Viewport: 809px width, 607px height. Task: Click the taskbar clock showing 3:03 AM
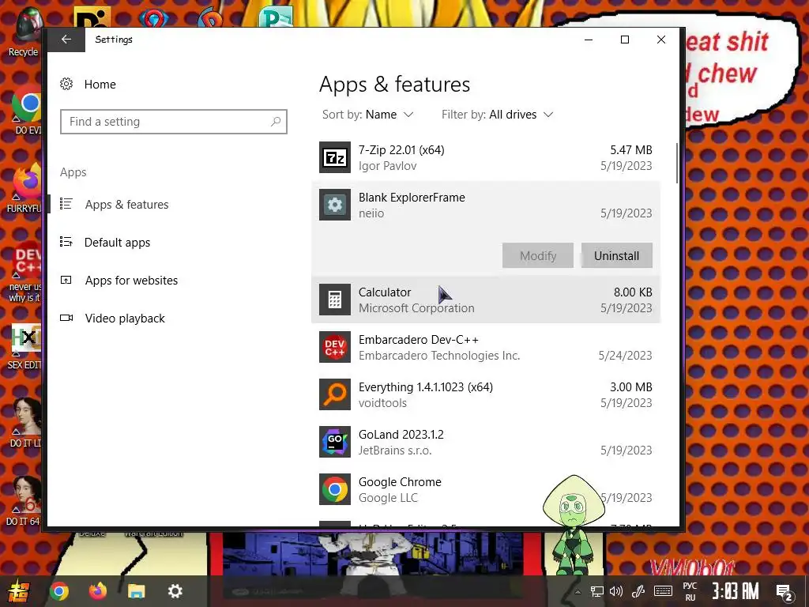pyautogui.click(x=736, y=591)
